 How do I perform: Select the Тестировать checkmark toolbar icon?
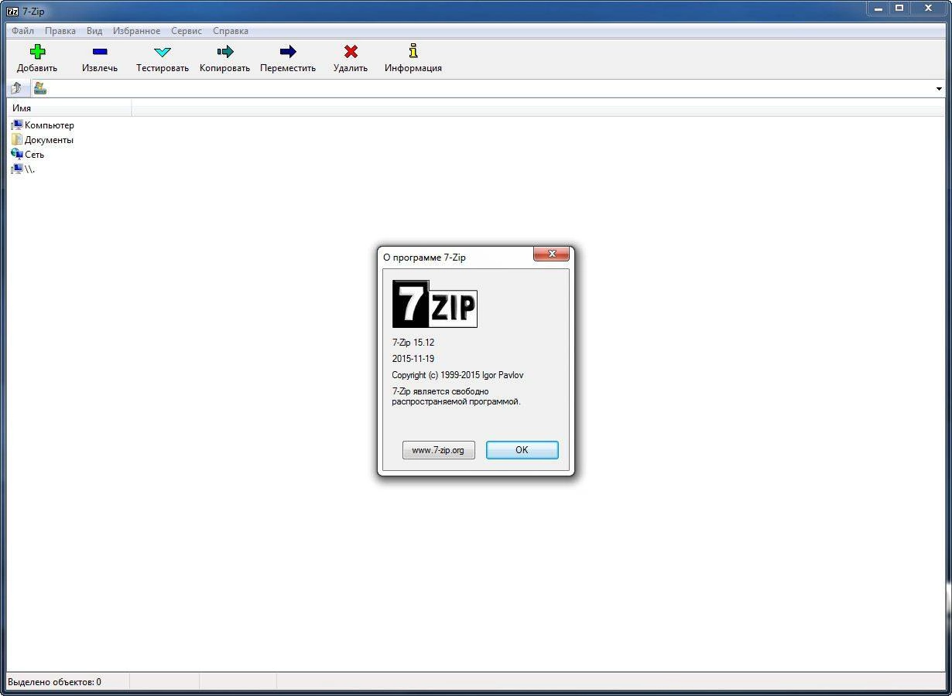[x=163, y=52]
